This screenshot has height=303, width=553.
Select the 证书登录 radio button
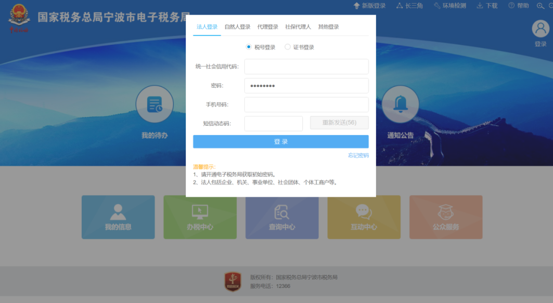click(288, 47)
